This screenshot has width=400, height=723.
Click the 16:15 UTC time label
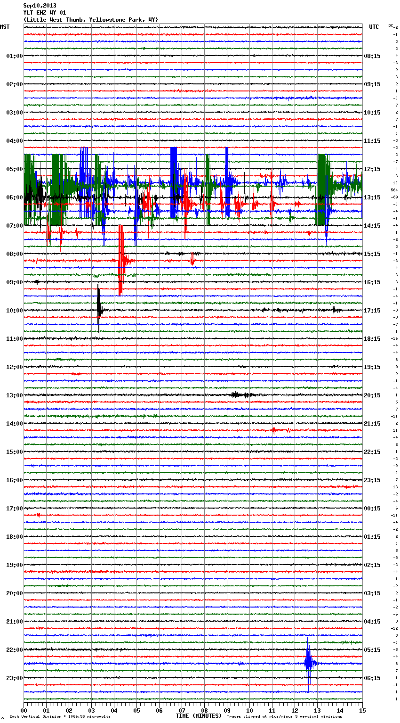[x=372, y=282]
